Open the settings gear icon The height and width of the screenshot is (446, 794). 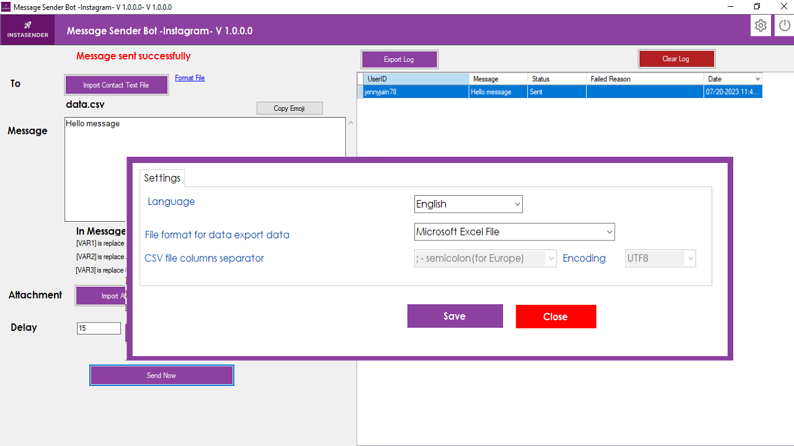tap(761, 26)
